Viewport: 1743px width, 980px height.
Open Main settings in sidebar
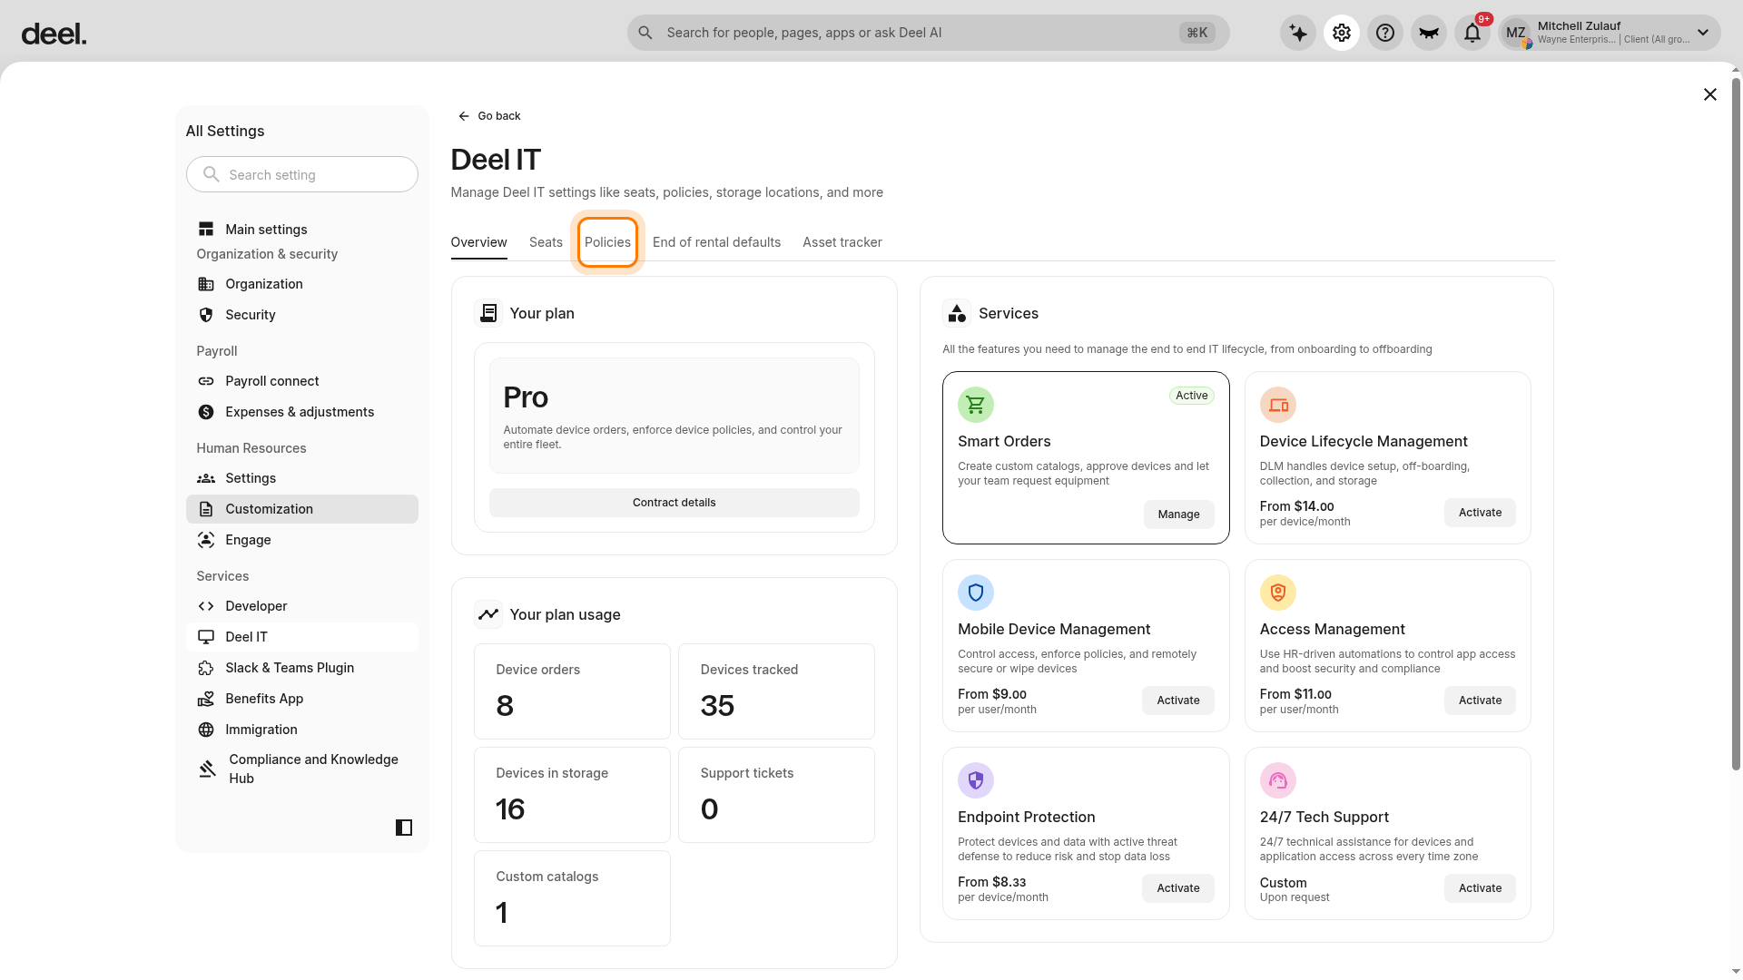pos(302,230)
